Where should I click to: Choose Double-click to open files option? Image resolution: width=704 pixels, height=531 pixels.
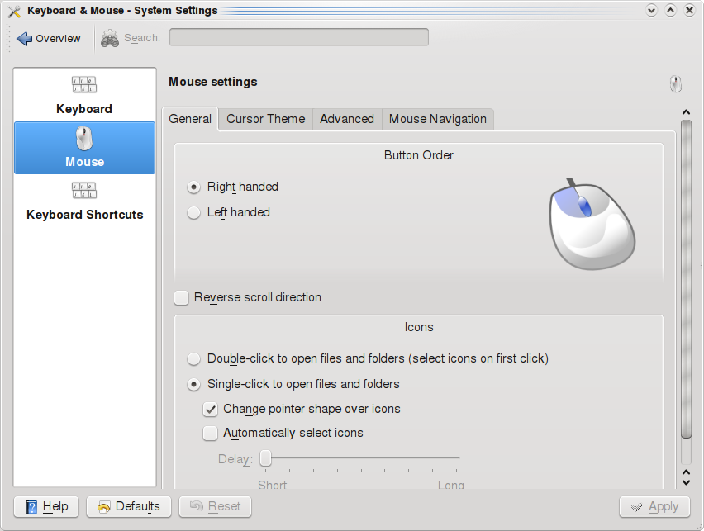point(194,358)
